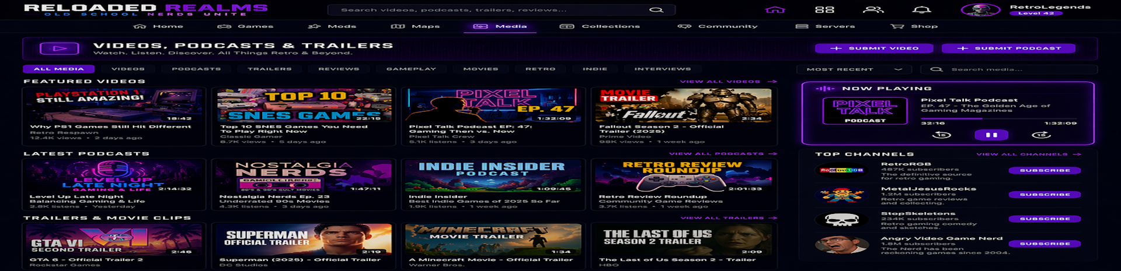Click the play icon beside Videos, Podcasts & Trailers
This screenshot has height=271, width=1121.
(x=59, y=49)
